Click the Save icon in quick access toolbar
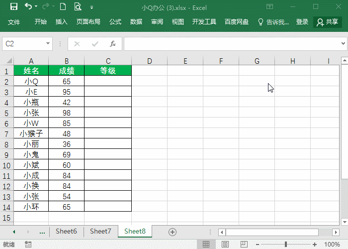This screenshot has width=348, height=249. coord(14,6)
